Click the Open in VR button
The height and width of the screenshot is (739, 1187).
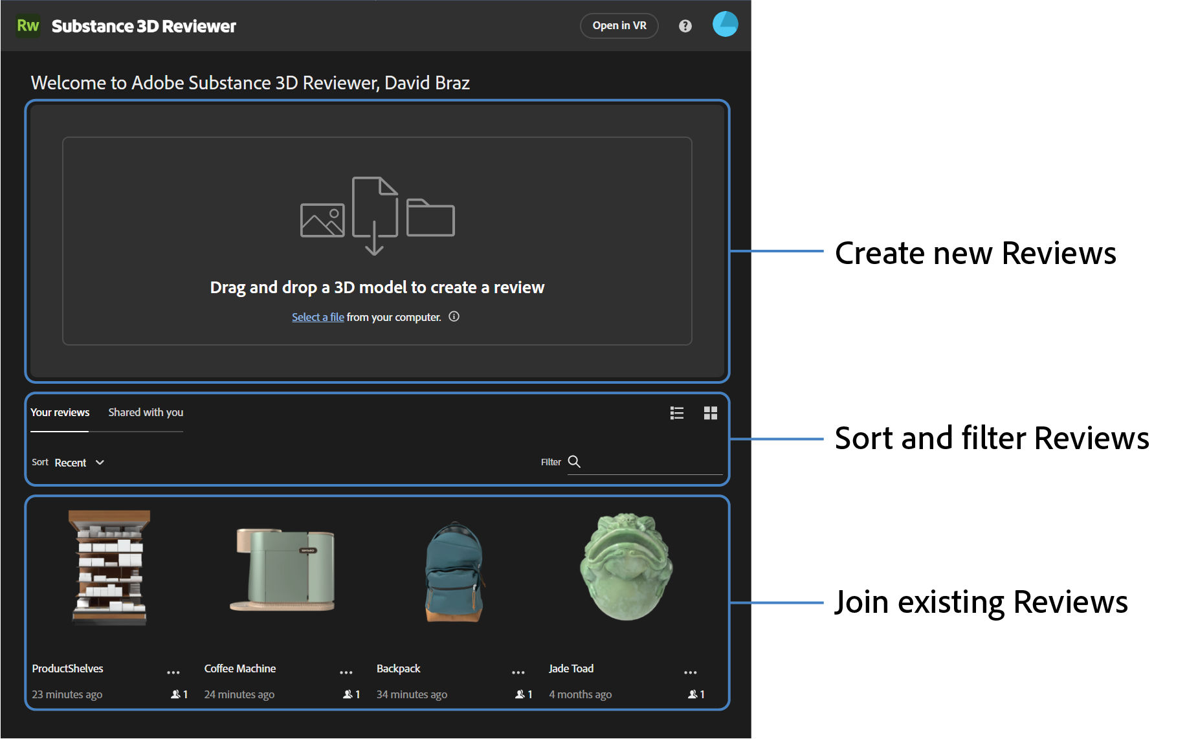point(619,26)
